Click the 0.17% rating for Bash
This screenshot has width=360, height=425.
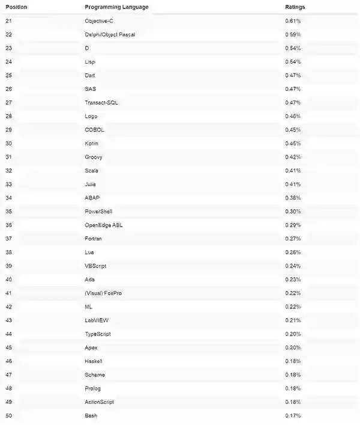pos(293,415)
